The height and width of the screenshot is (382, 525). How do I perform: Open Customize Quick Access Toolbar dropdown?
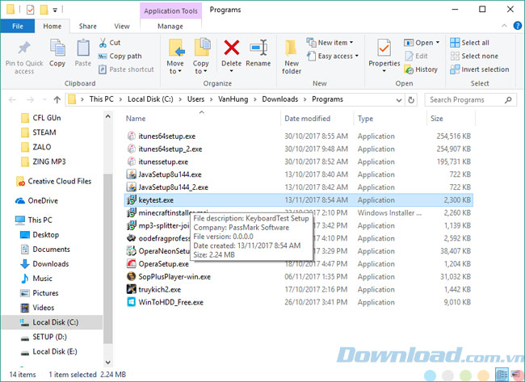pos(55,10)
